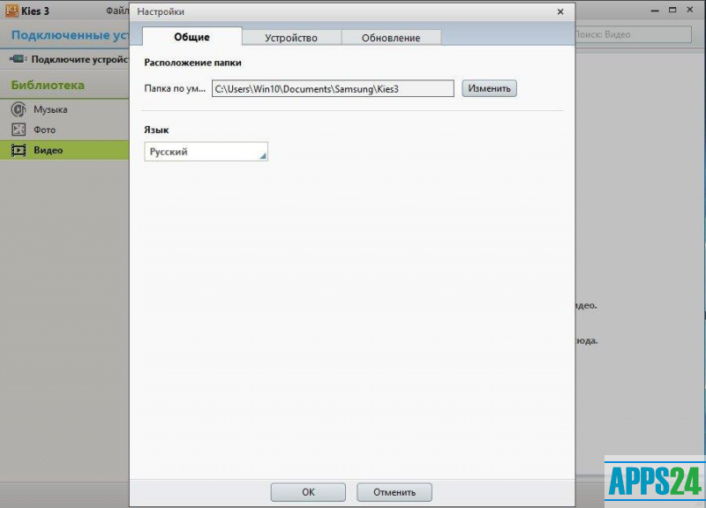706x508 pixels.
Task: Click the Подключенные устройства header
Action: coord(71,35)
